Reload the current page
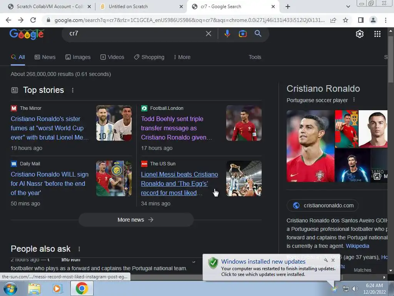Image resolution: width=394 pixels, height=296 pixels. tap(33, 20)
